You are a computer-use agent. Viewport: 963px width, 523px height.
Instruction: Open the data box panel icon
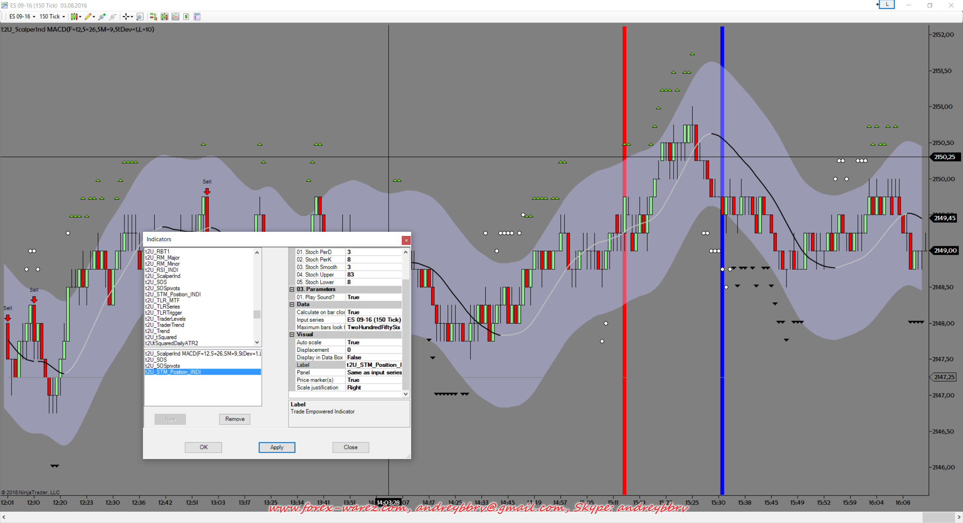197,17
